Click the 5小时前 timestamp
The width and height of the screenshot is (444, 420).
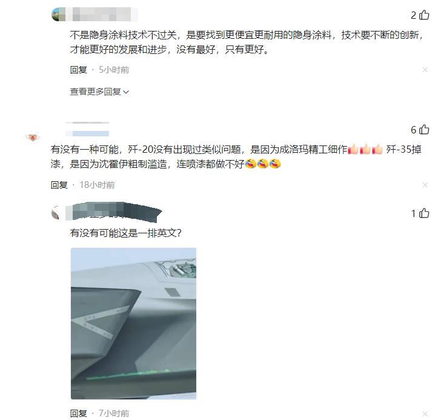(x=114, y=70)
